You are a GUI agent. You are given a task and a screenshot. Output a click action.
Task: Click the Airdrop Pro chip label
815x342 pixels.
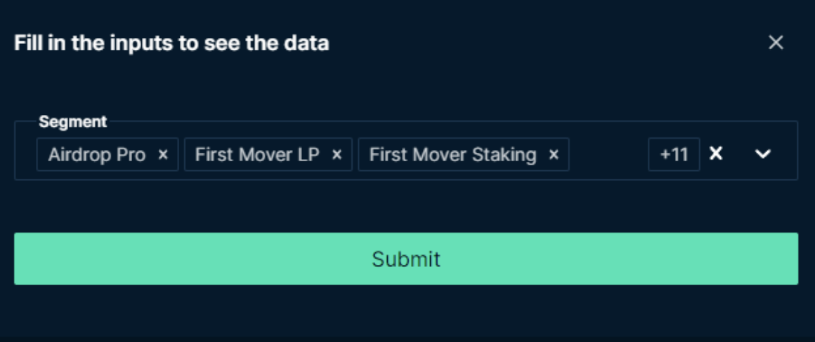pos(97,155)
